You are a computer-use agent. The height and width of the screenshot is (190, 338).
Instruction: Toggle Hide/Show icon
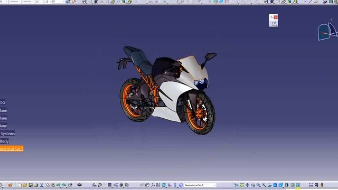293,185
